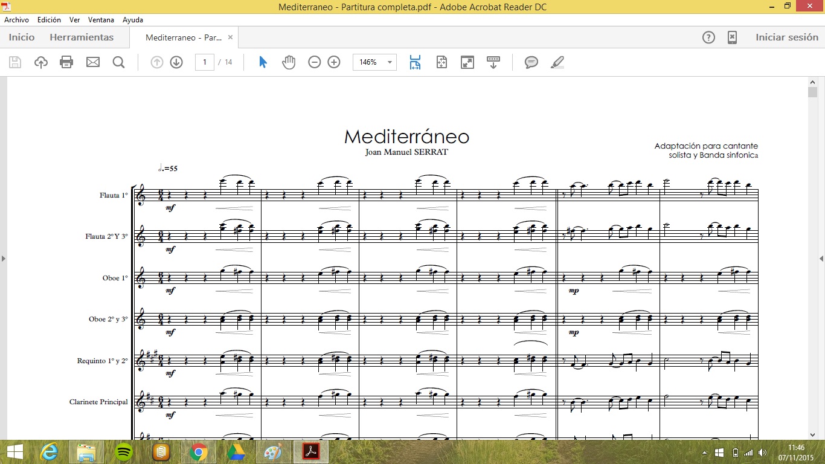Screen dimensions: 825x464
Task: Open the Ver menu
Action: pyautogui.click(x=74, y=20)
